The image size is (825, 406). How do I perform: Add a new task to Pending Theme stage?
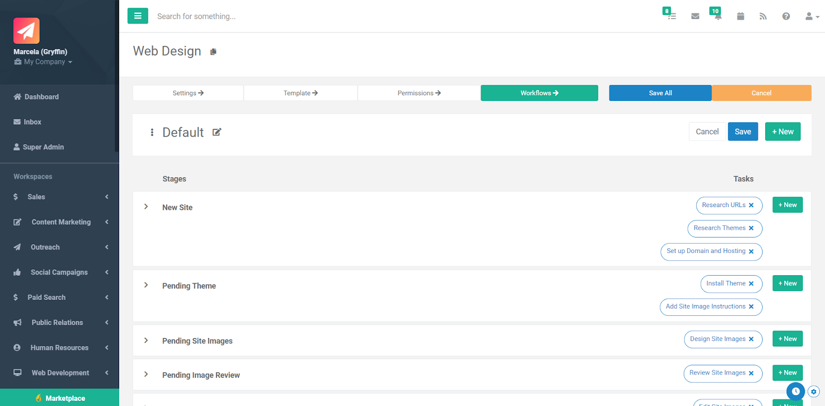click(787, 283)
